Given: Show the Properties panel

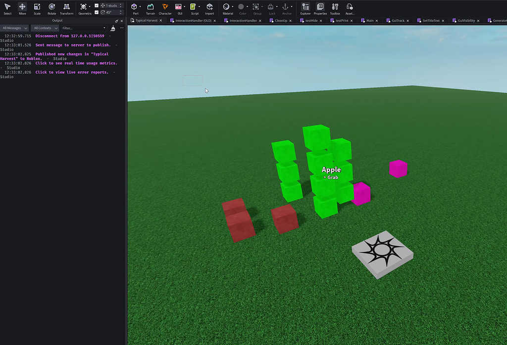Looking at the screenshot, I should pos(320,9).
